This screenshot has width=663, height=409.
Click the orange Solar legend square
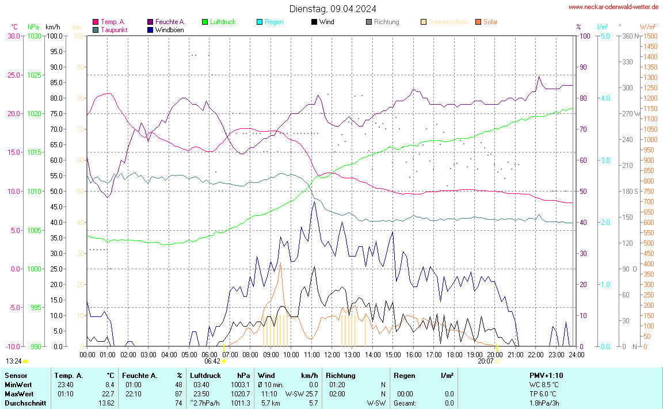coord(478,22)
